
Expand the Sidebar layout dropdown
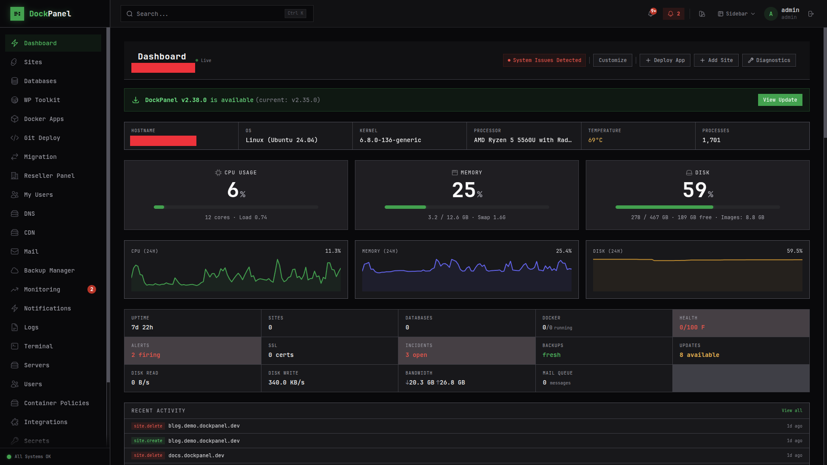tap(737, 14)
